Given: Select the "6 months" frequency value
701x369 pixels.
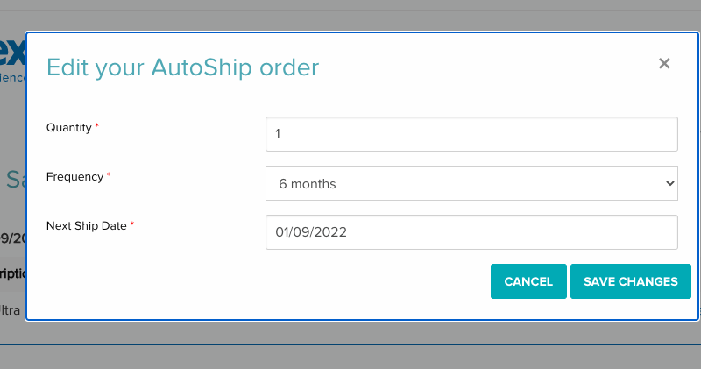Looking at the screenshot, I should pyautogui.click(x=308, y=184).
